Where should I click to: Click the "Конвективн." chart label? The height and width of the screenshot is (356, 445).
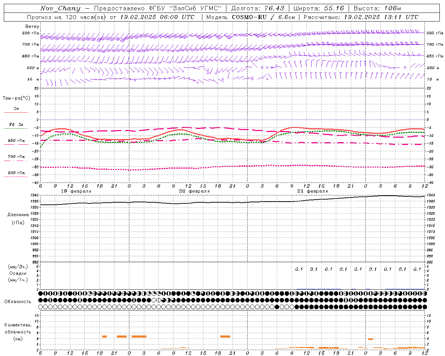(18, 325)
